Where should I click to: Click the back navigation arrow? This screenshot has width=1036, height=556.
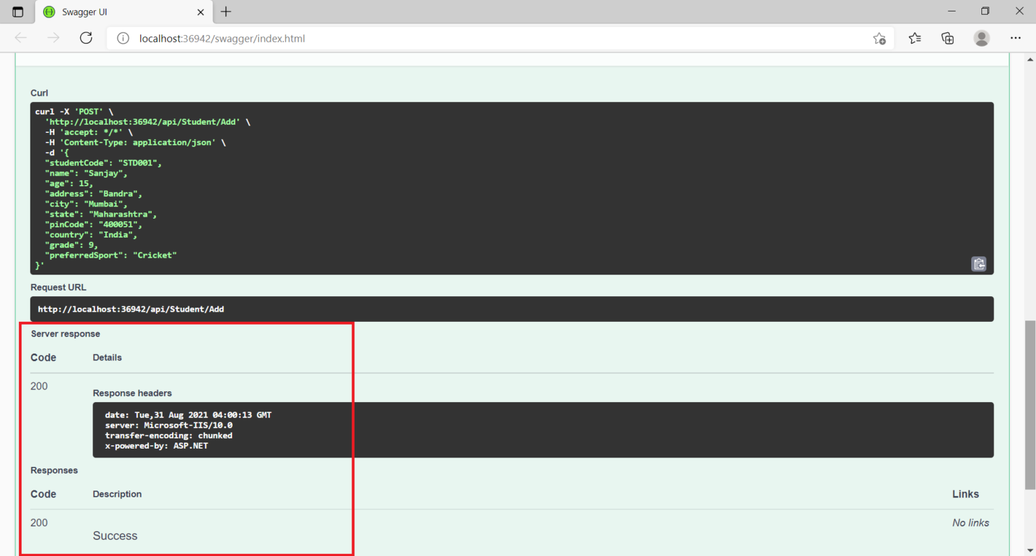pos(20,38)
